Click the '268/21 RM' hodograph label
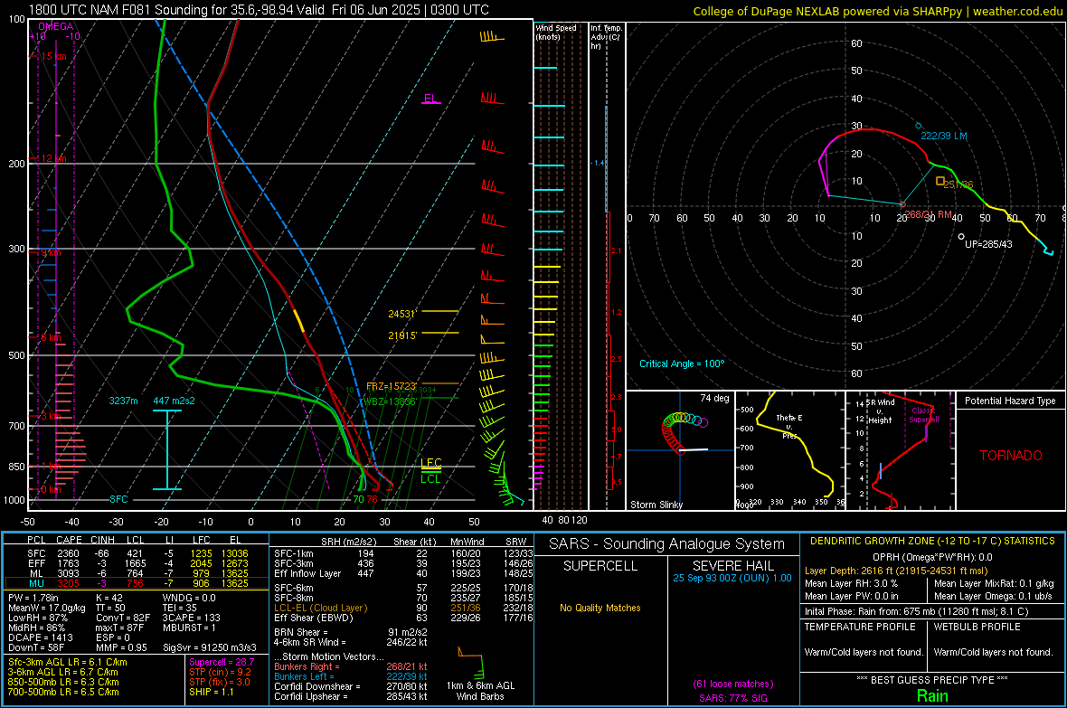The width and height of the screenshot is (1067, 708). point(928,213)
